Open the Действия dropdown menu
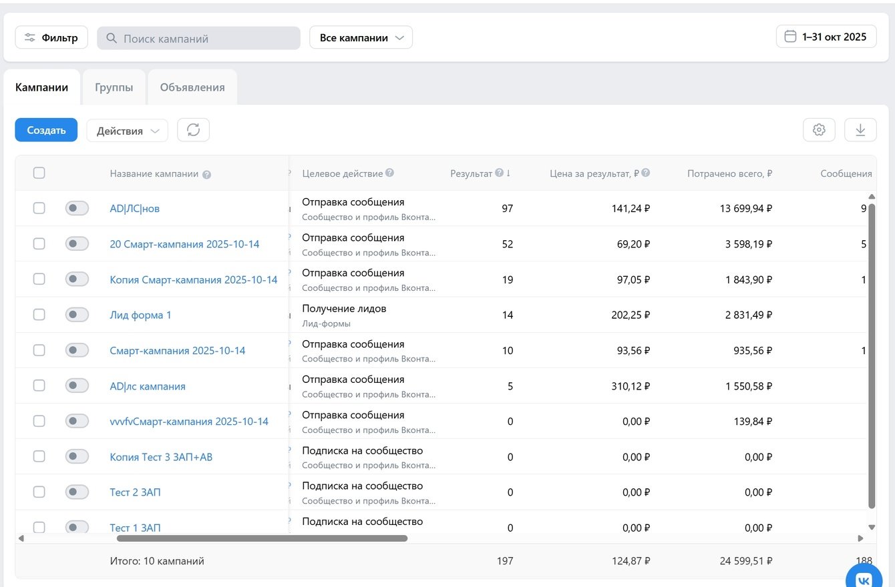Viewport: 895px width, 587px height. [127, 131]
